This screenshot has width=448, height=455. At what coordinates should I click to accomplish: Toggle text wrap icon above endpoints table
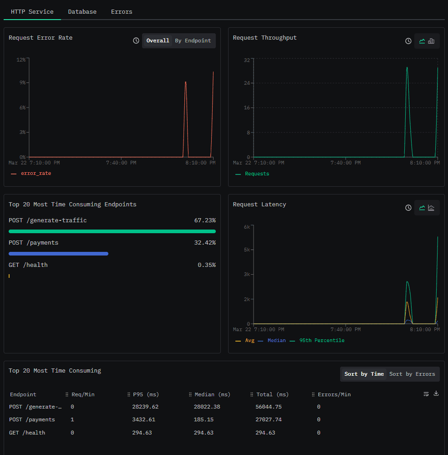coord(426,394)
